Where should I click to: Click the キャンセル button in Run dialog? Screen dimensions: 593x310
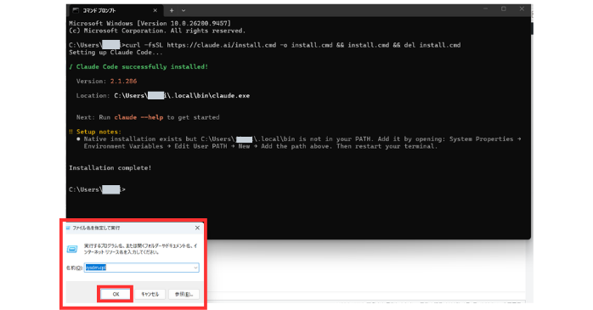click(150, 294)
